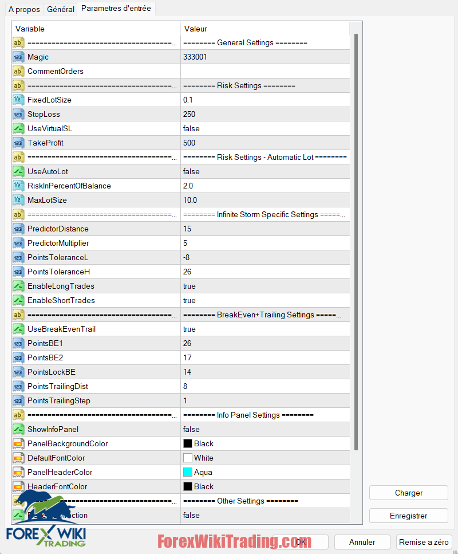Click the color icon beside PanelHeaderColor
Image resolution: width=458 pixels, height=554 pixels.
18,473
